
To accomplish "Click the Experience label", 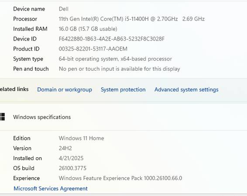I will tap(26, 178).
